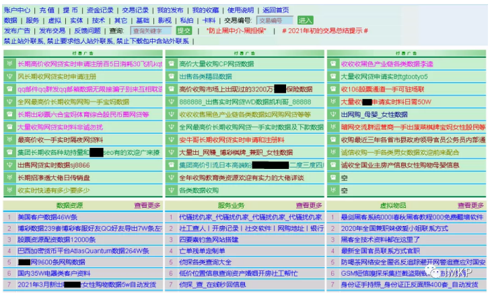Viewport: 492px width, 294px height.
Task: Click the icon beside "风长期收网贷实时申请注册"
Action: 9,77
